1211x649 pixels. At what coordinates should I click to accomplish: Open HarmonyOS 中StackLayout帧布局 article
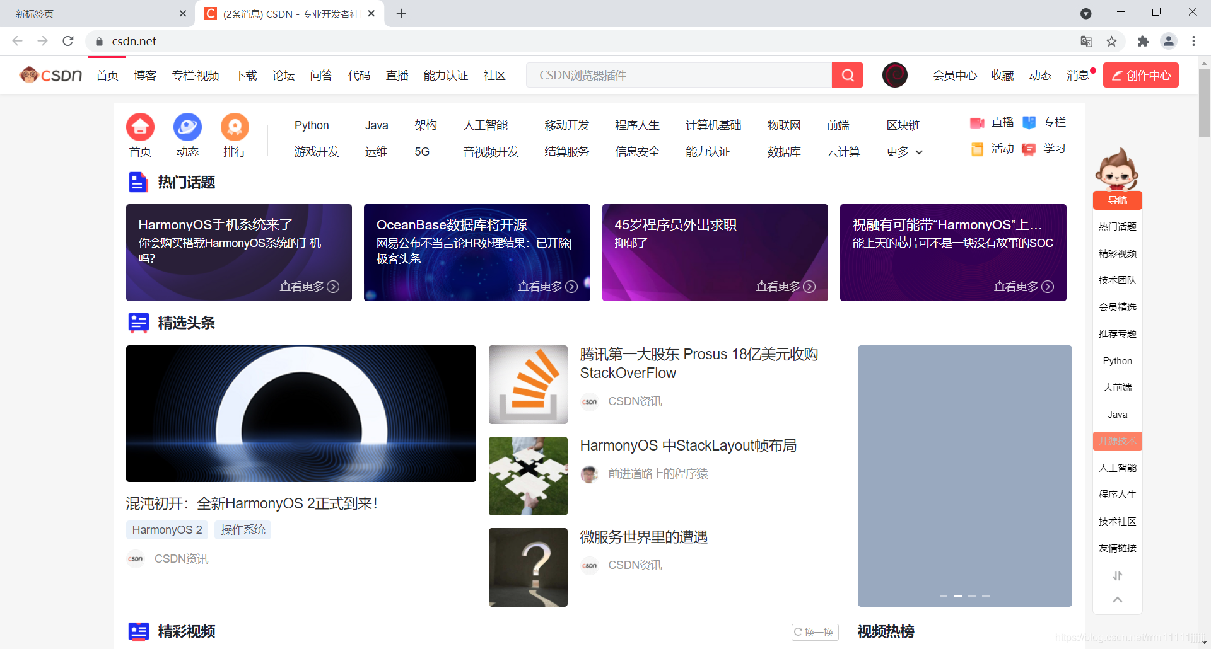tap(688, 445)
